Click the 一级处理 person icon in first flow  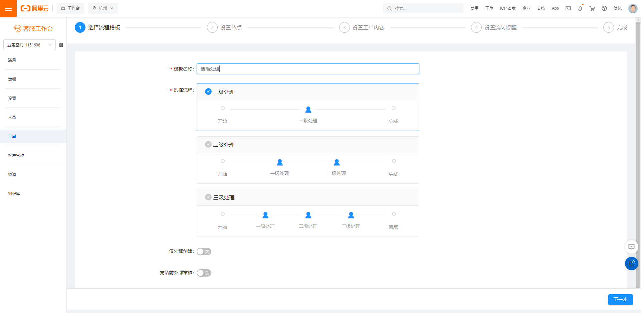[x=308, y=109]
